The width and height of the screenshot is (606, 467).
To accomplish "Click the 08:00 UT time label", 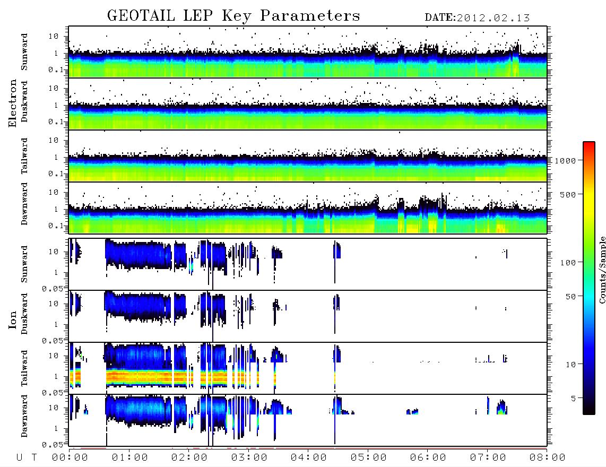I will click(548, 458).
